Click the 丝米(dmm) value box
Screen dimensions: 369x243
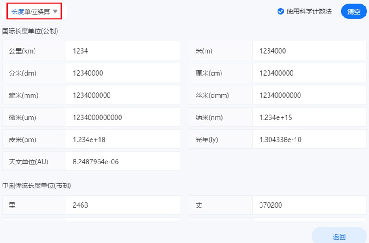click(309, 95)
